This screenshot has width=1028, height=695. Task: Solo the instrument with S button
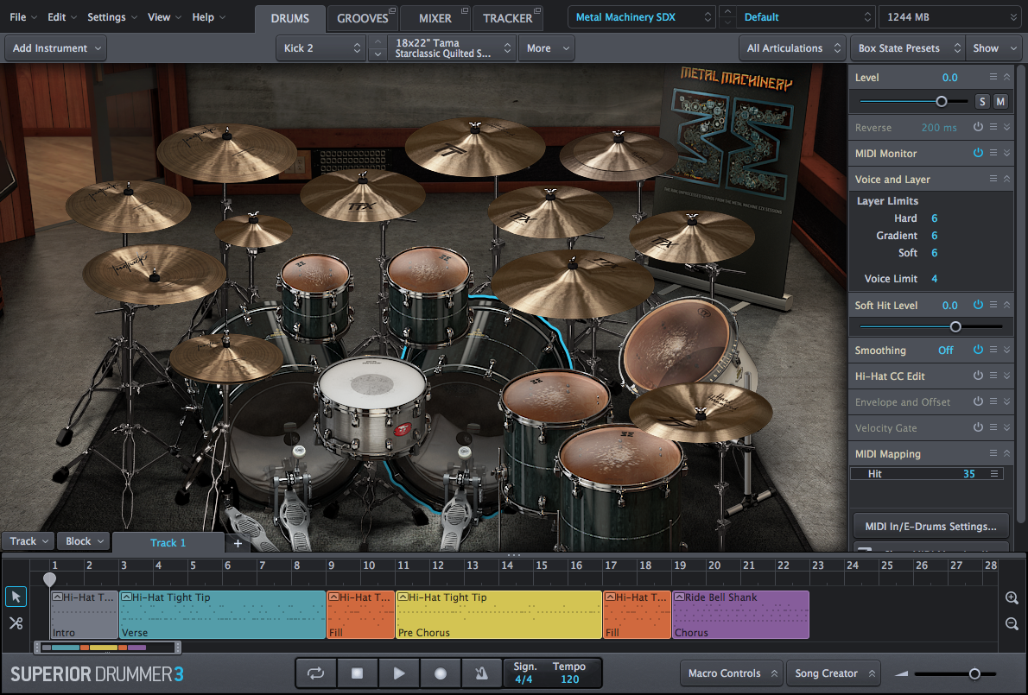(x=982, y=102)
